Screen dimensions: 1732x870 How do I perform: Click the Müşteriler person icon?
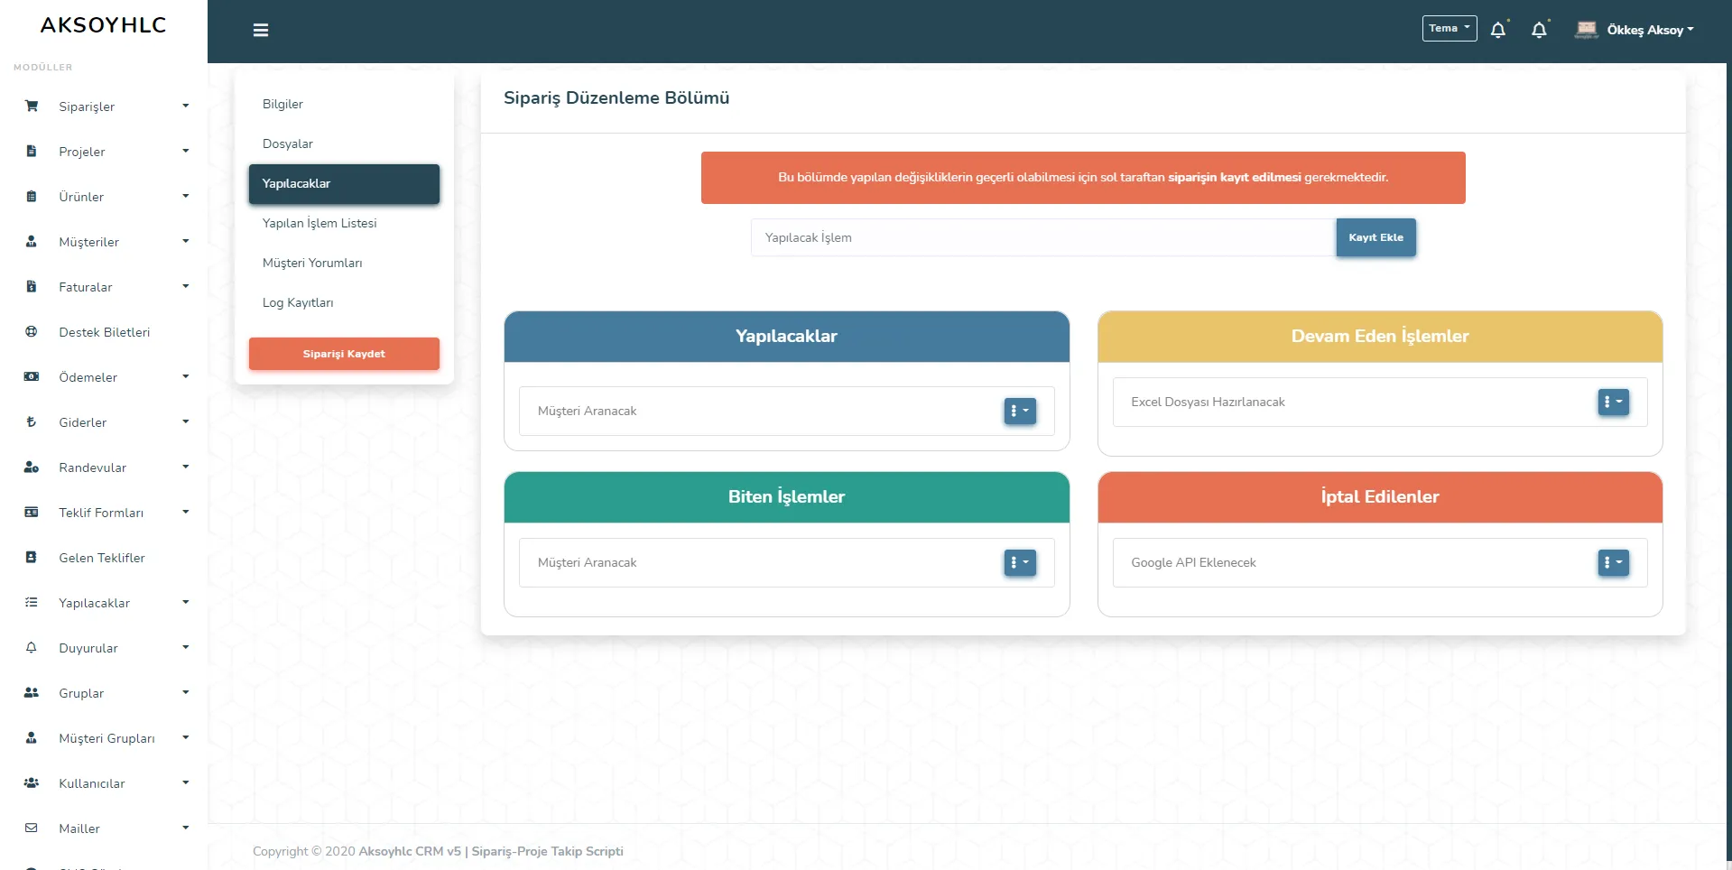(32, 241)
